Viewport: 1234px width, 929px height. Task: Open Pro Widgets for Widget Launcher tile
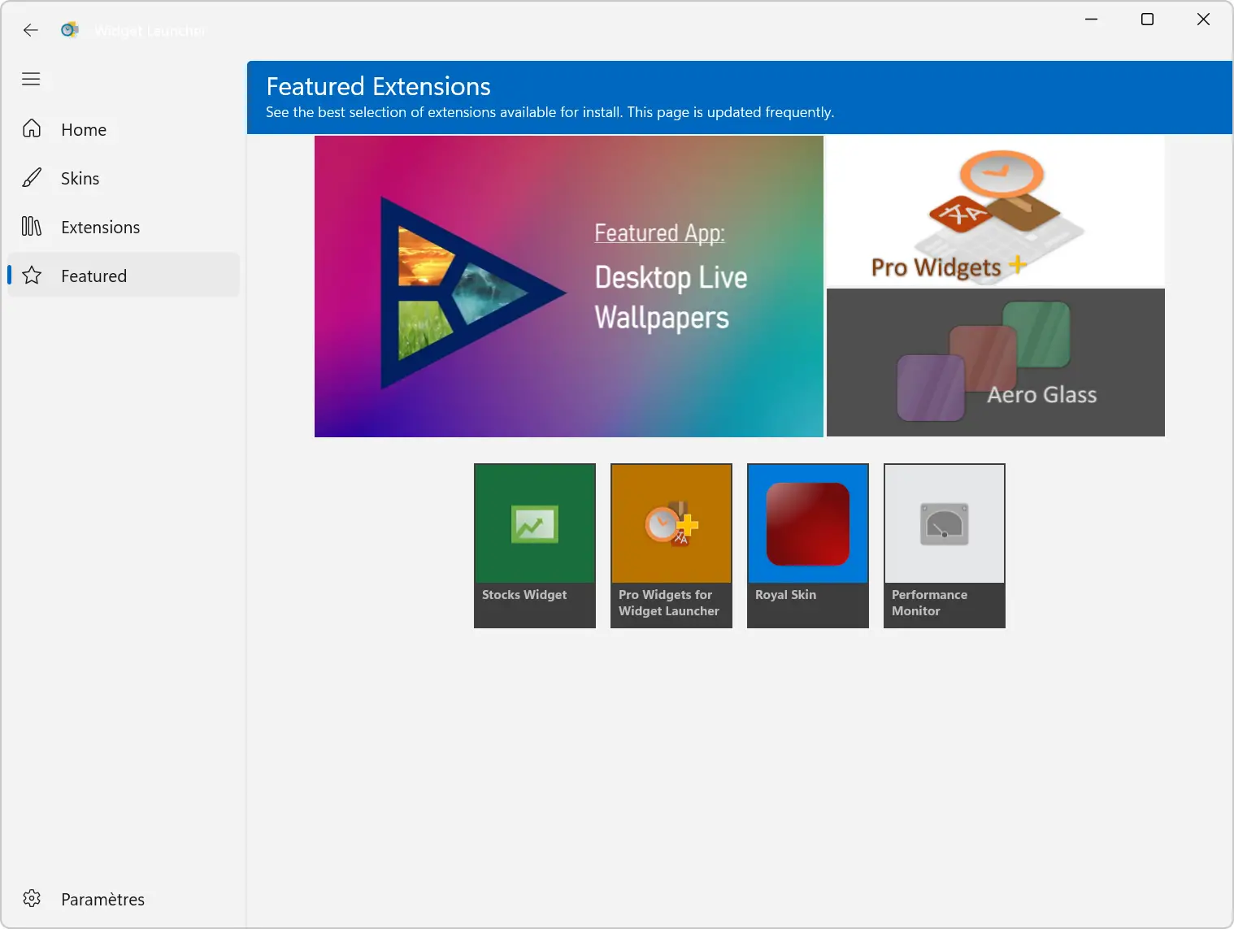(x=671, y=545)
